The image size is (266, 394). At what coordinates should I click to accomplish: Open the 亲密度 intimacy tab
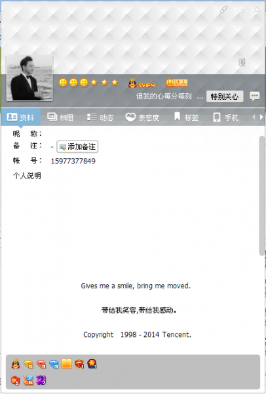[142, 117]
